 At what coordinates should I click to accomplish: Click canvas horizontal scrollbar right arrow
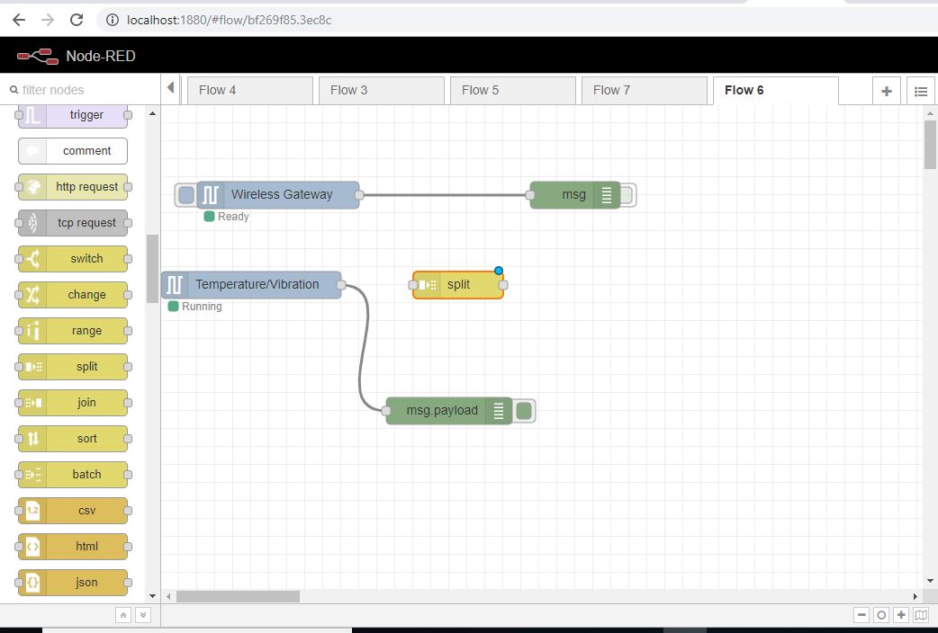point(915,596)
